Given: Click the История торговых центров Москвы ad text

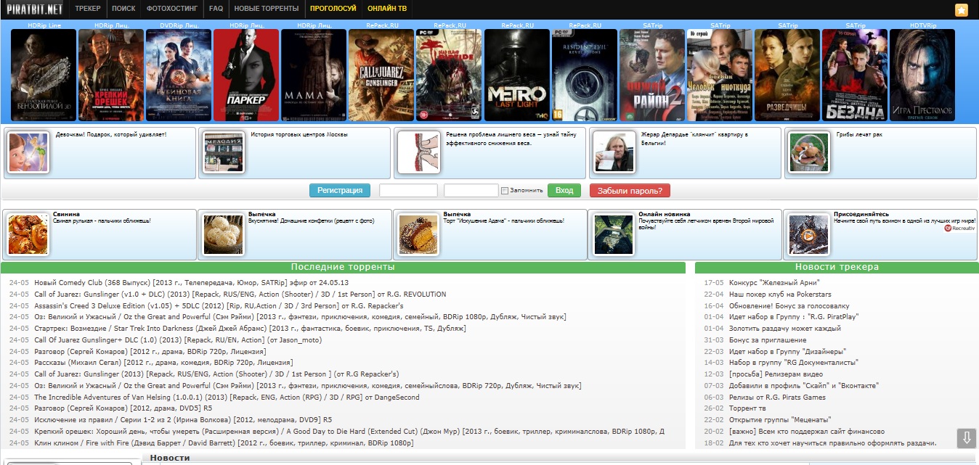Looking at the screenshot, I should tap(299, 134).
